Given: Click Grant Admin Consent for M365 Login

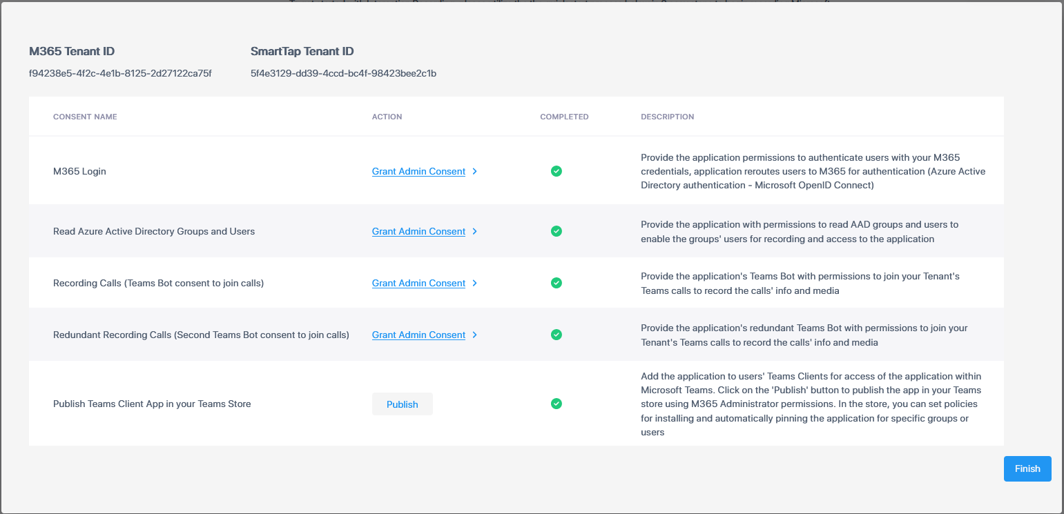Looking at the screenshot, I should (x=418, y=171).
